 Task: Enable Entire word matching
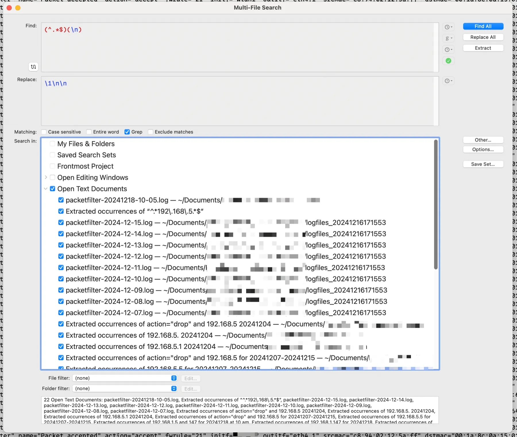89,132
